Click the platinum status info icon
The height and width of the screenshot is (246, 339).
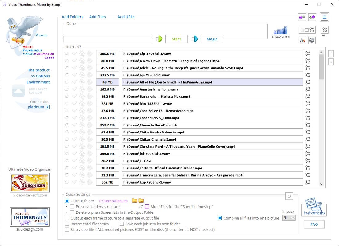tap(48, 107)
